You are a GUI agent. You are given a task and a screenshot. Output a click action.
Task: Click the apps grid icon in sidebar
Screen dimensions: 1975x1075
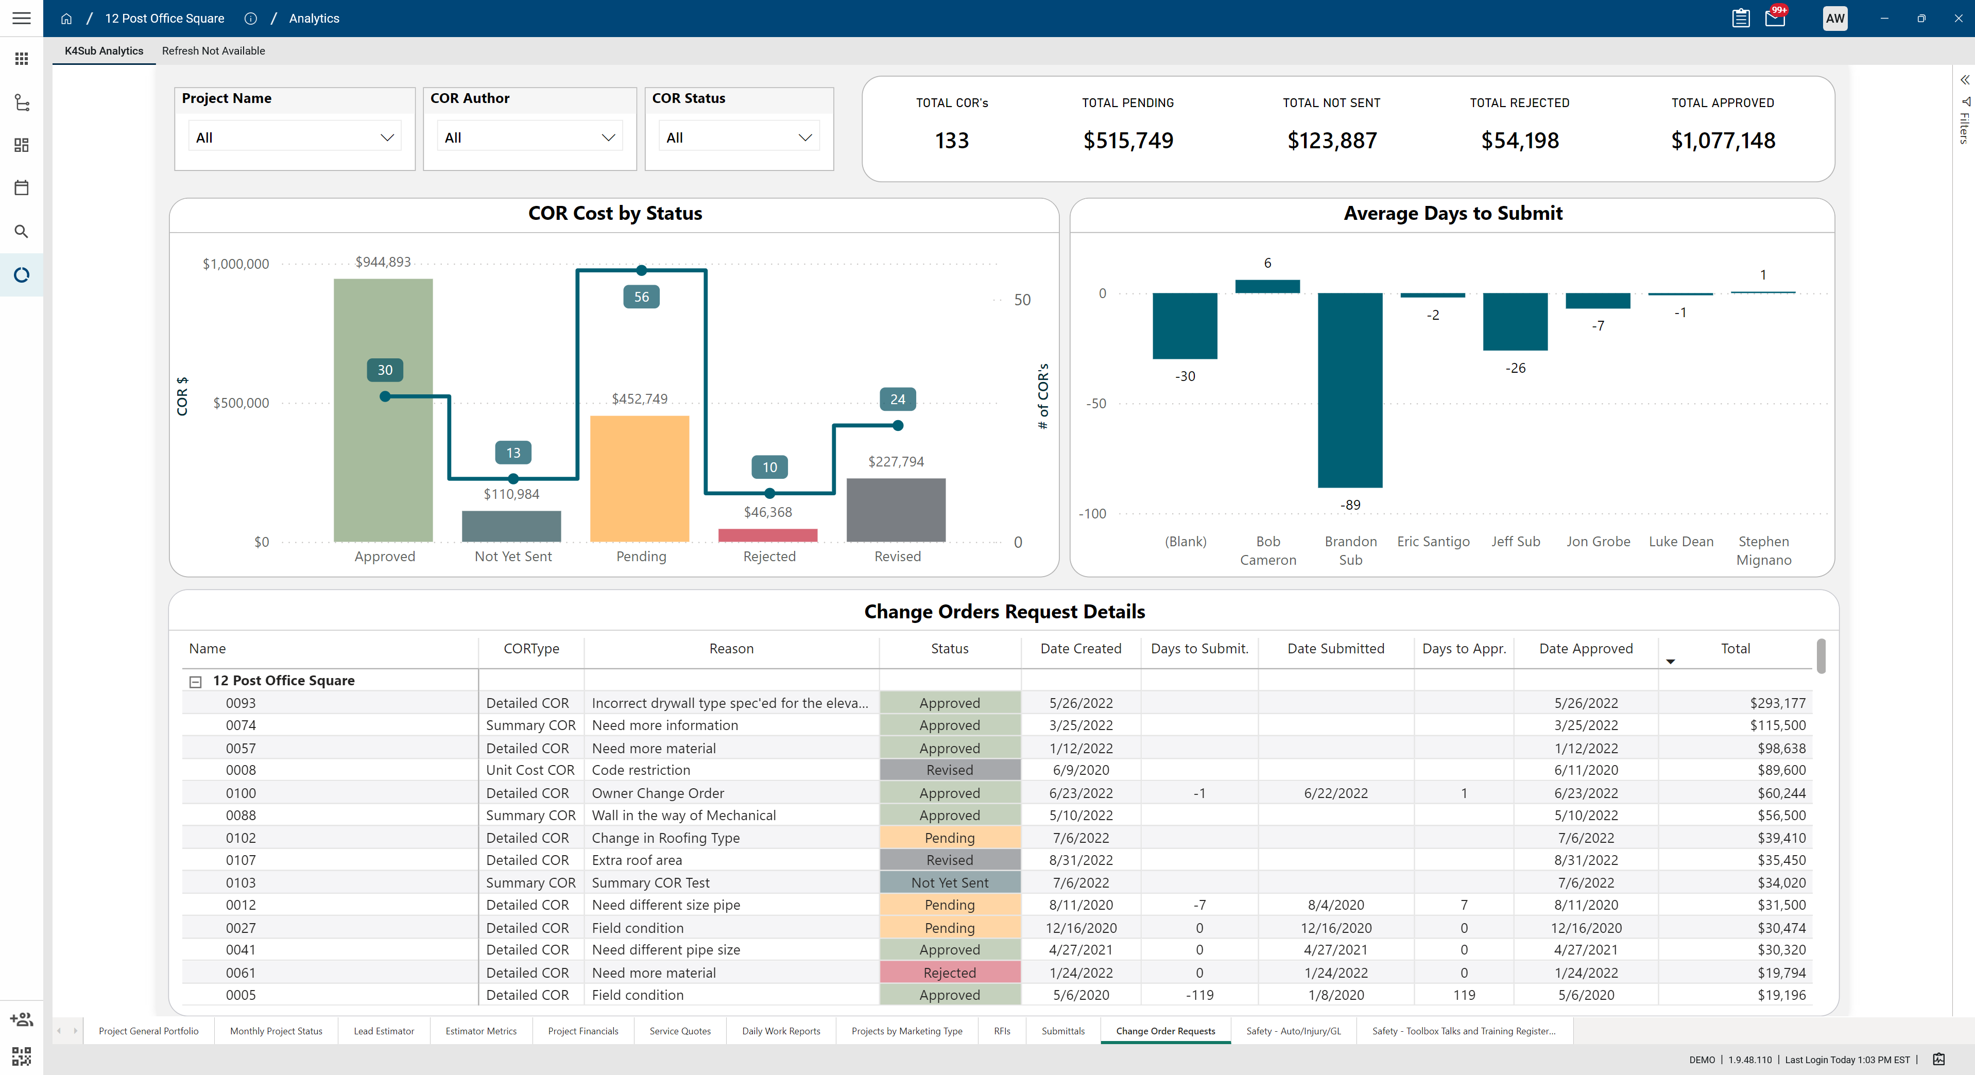(22, 59)
